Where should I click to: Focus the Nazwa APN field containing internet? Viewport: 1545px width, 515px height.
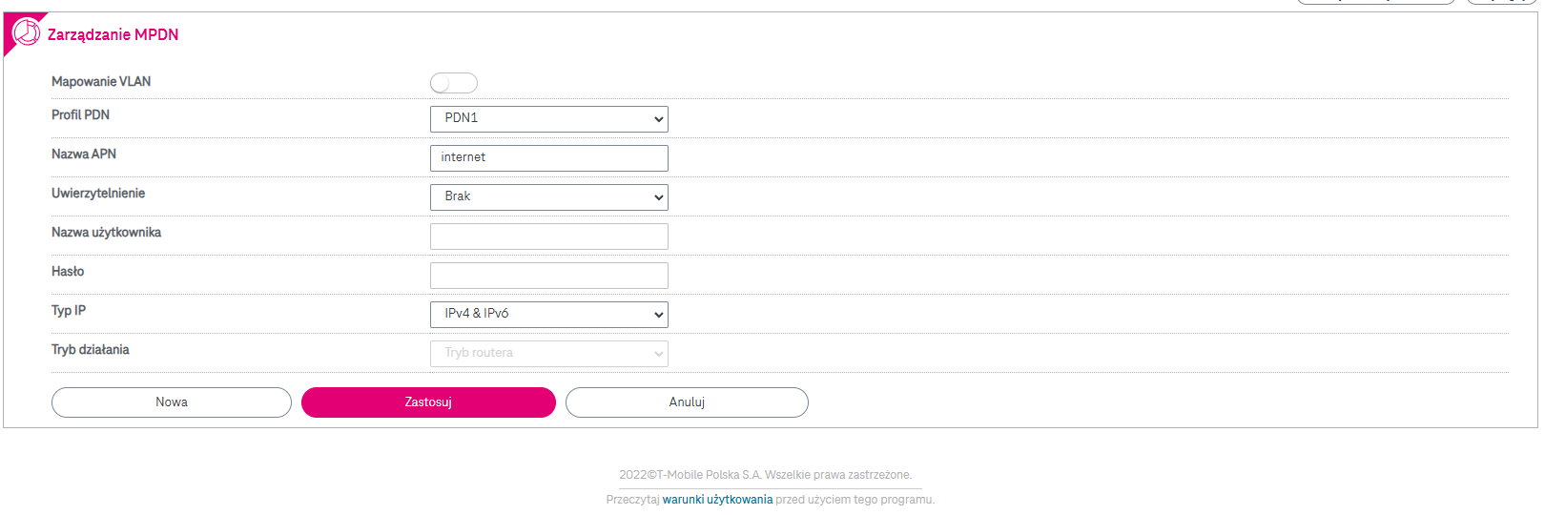(x=549, y=158)
